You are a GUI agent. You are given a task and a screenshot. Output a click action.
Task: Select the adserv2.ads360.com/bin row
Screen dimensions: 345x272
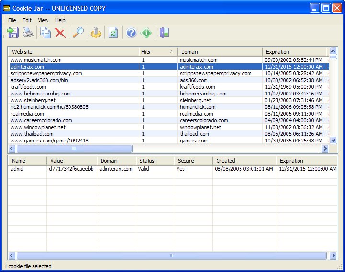click(169, 80)
